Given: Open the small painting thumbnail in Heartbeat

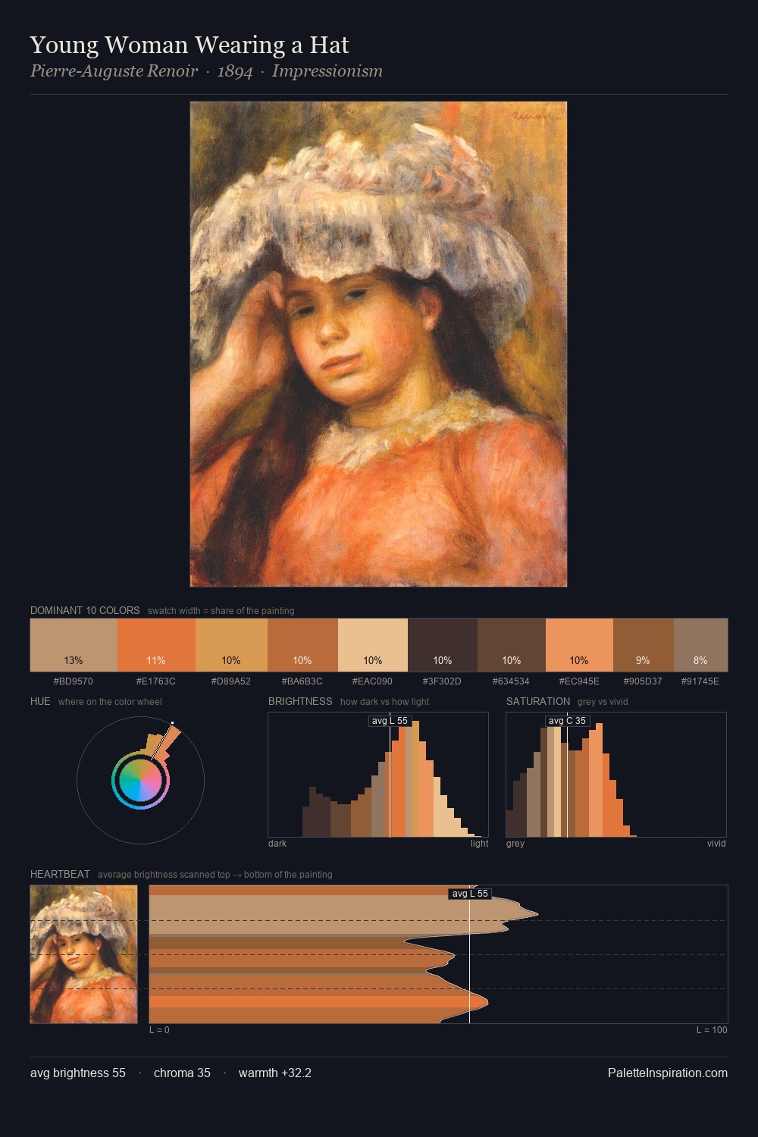Looking at the screenshot, I should tap(84, 954).
